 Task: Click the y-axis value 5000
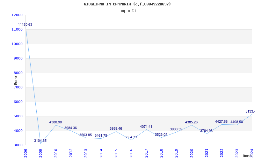click(18, 116)
